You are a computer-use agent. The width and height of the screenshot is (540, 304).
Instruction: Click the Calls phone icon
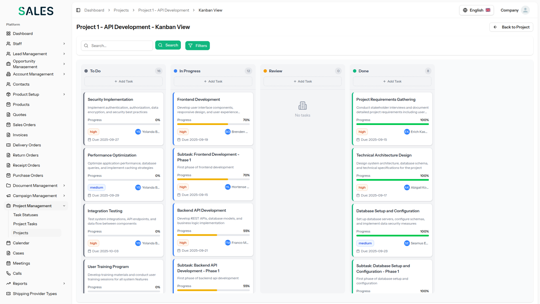point(8,273)
